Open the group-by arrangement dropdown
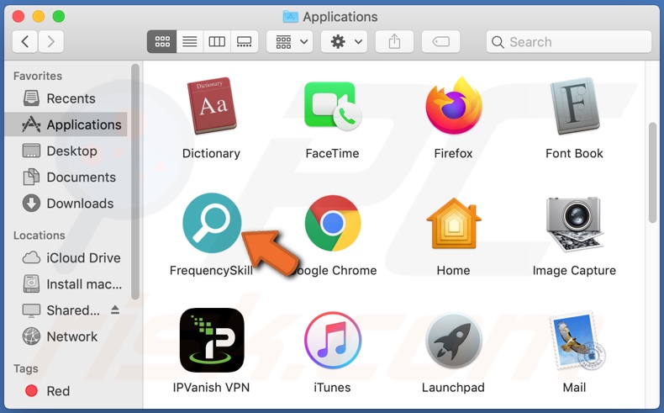The width and height of the screenshot is (664, 413). 290,41
